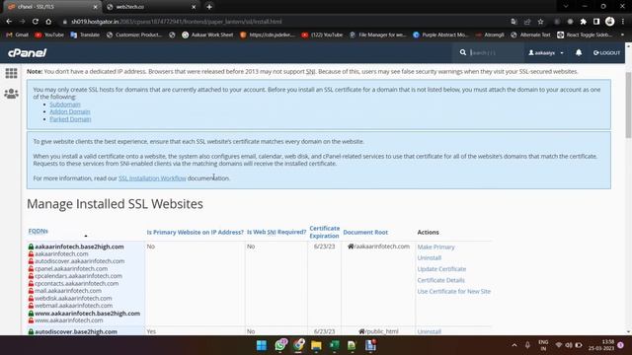Open the Alternate Text bookmark
Screen dimensions: 632x355
[x=530, y=35]
